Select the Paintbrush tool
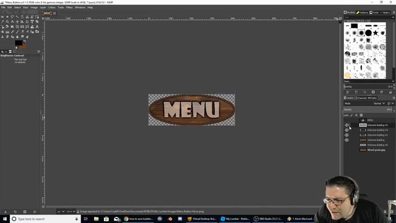 pyautogui.click(x=17, y=32)
